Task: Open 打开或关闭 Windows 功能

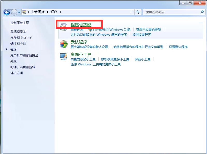Action: coord(112,29)
